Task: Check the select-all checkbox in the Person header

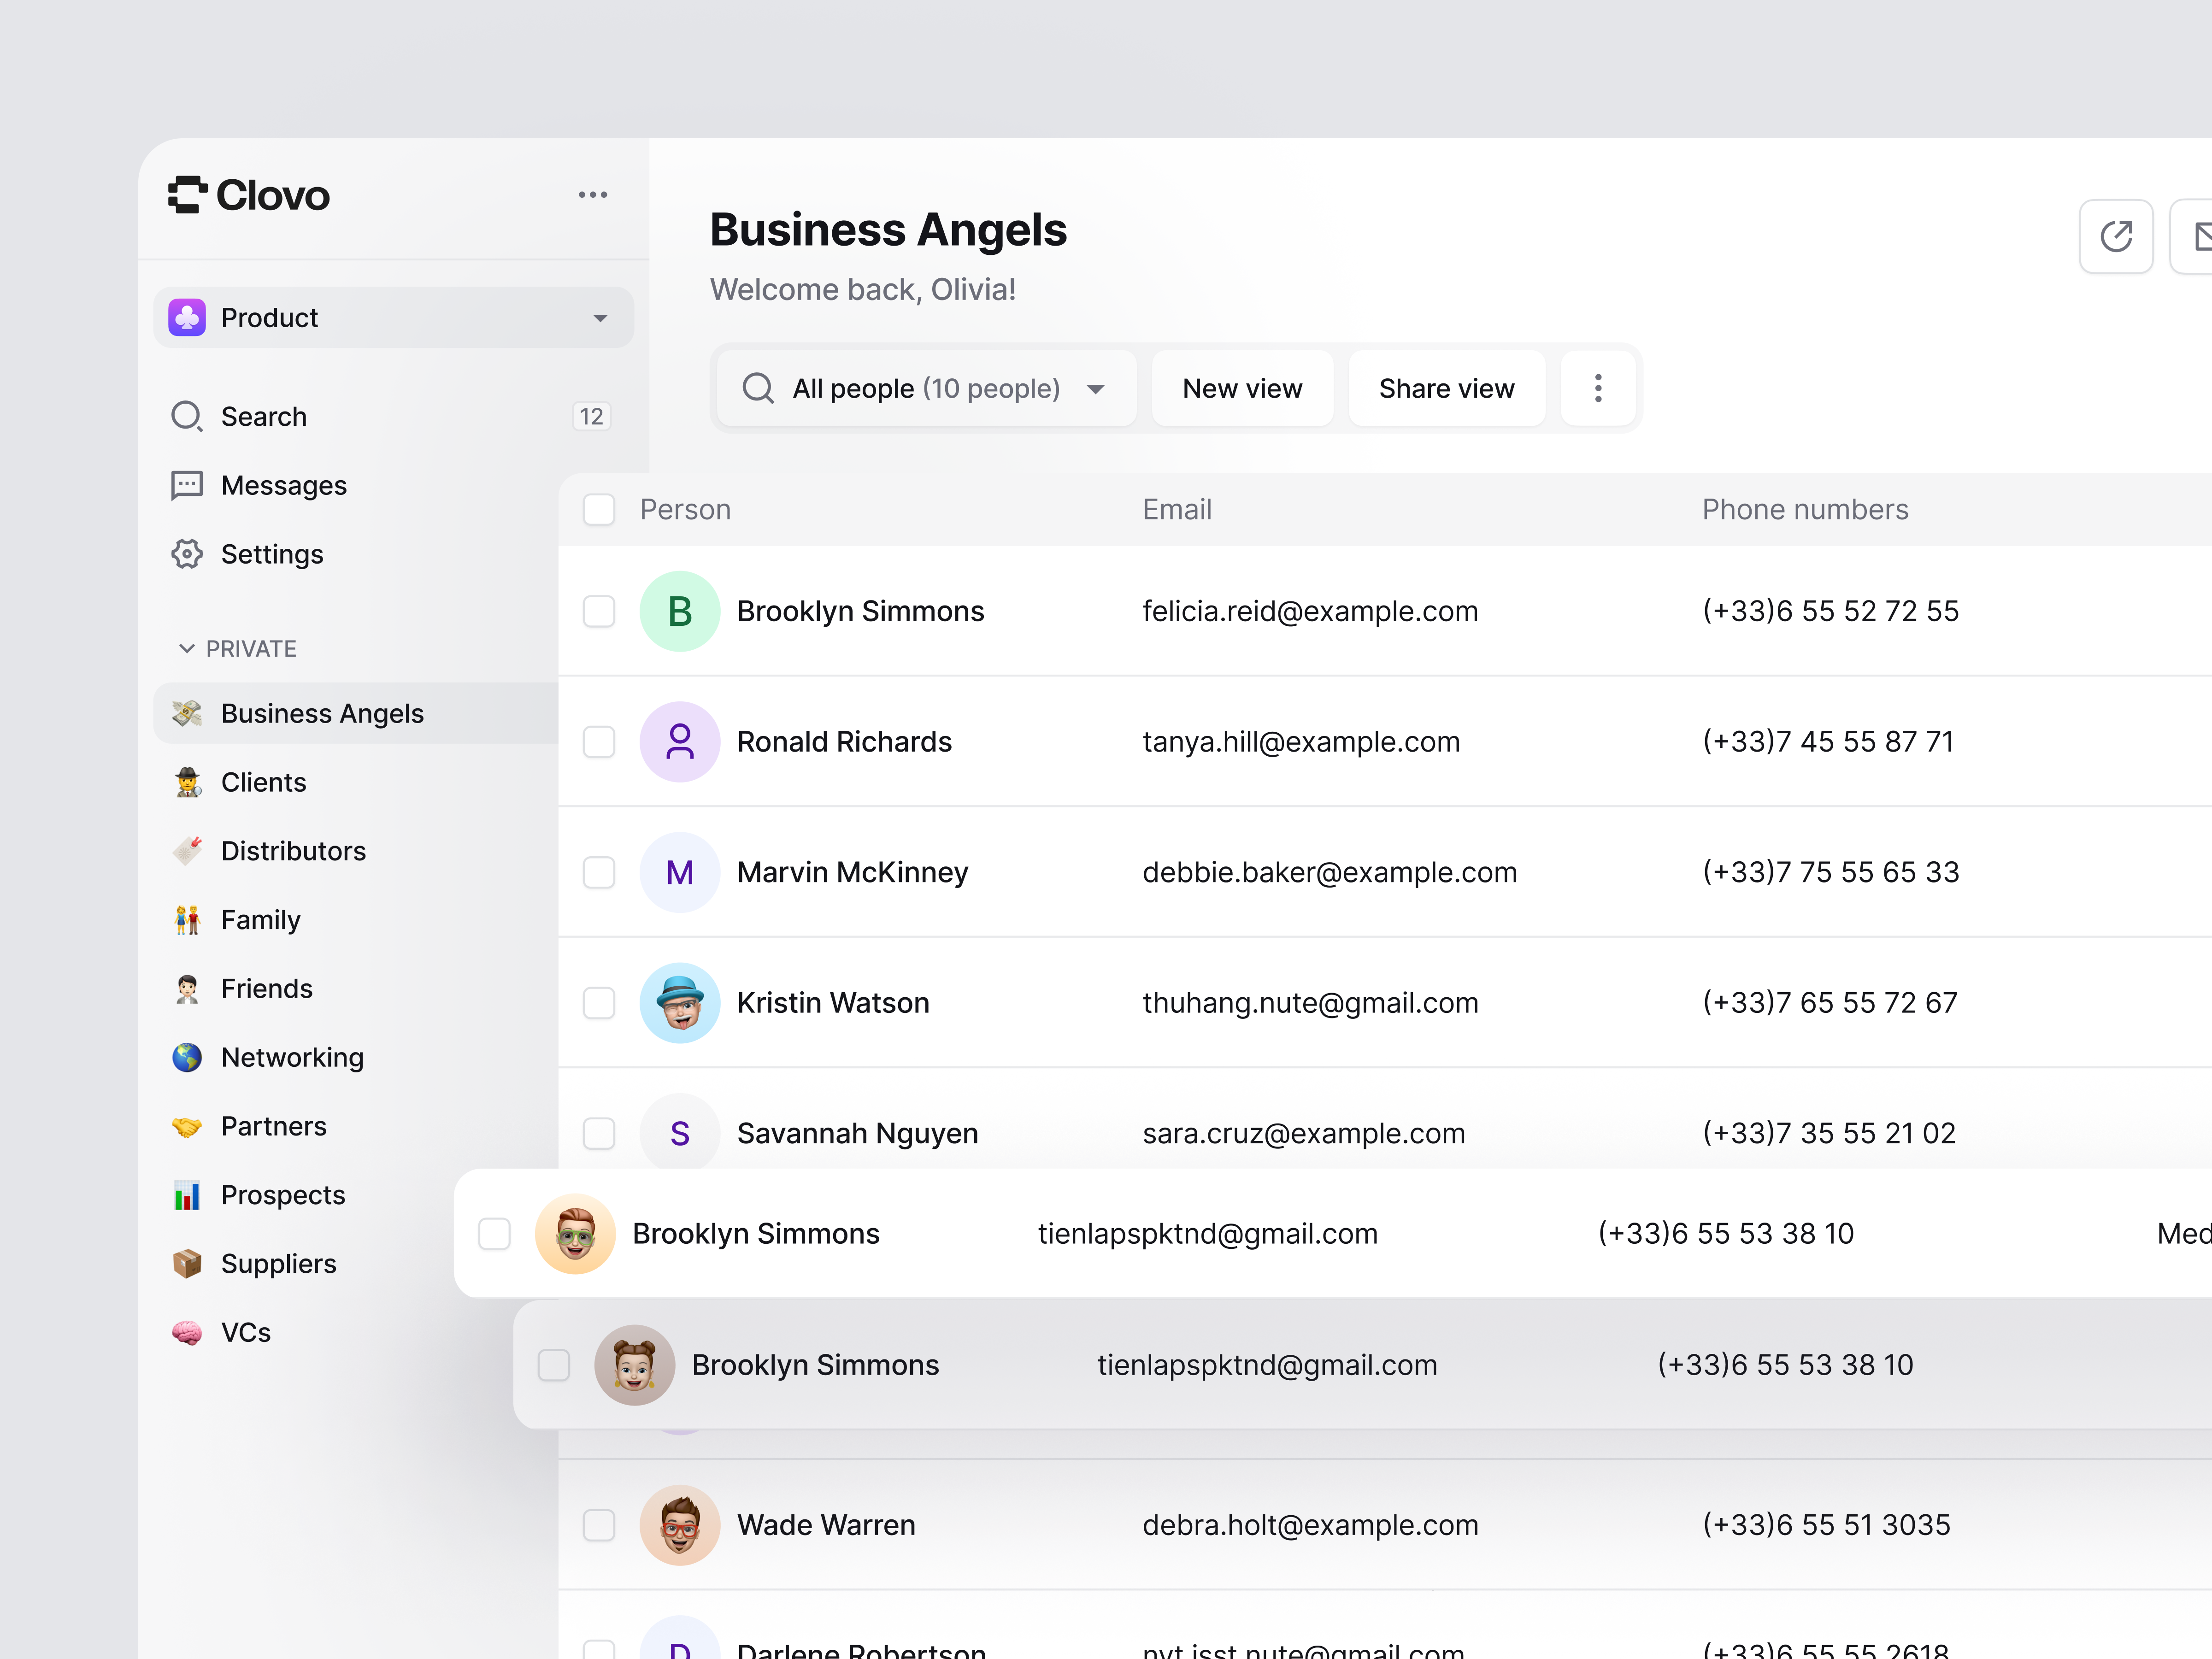Action: click(x=598, y=509)
